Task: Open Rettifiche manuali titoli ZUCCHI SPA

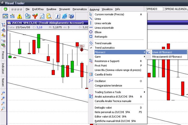Action: [x=118, y=121]
